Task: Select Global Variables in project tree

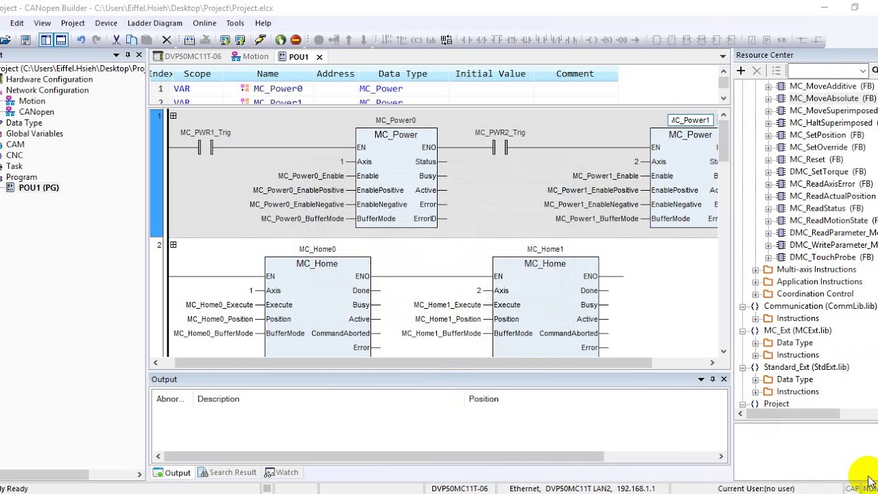Action: [34, 134]
